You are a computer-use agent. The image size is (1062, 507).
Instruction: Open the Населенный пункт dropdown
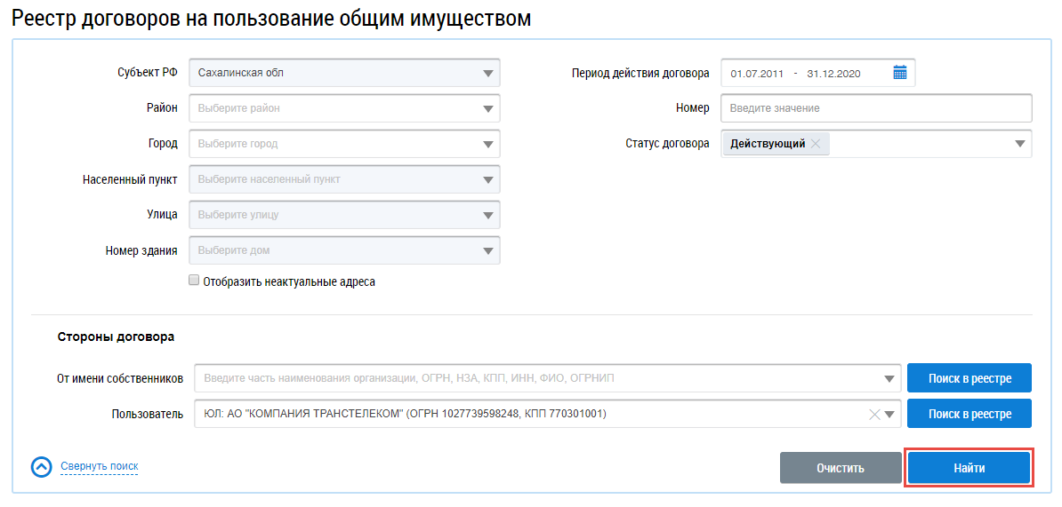pos(487,179)
